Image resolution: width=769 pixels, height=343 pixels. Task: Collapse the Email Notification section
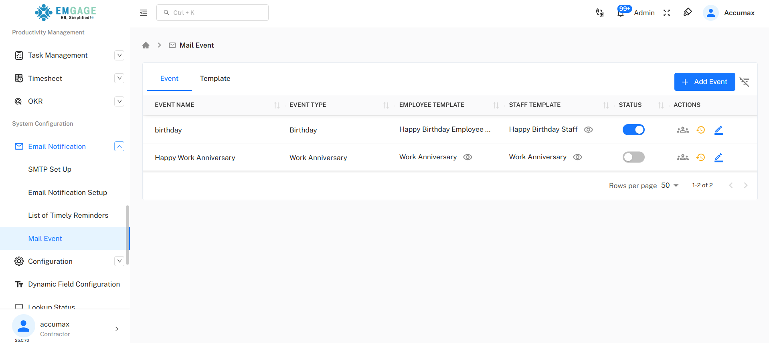coord(119,146)
